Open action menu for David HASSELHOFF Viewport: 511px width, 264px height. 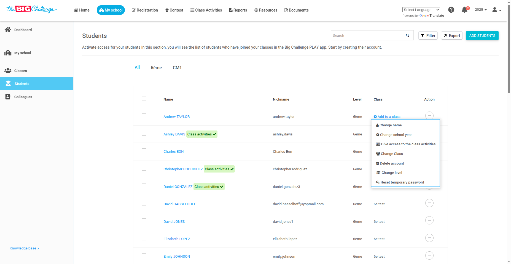pos(429,203)
